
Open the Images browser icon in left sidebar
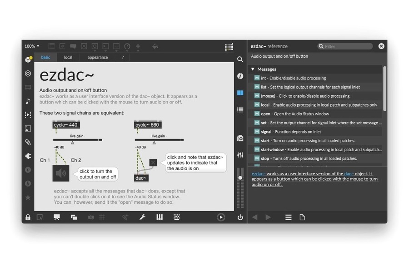click(x=28, y=128)
